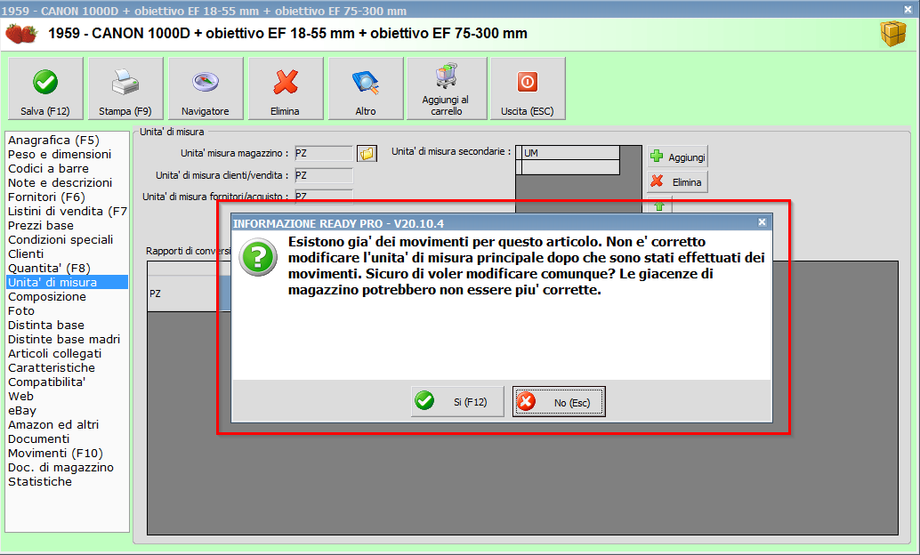Click Elimina button beside secondary units list
The image size is (920, 555).
click(678, 181)
